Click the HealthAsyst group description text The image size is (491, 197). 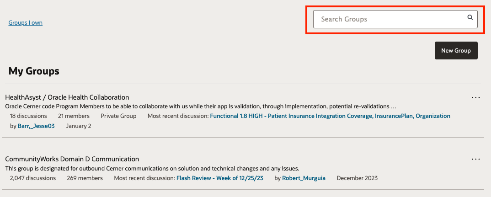click(x=201, y=106)
